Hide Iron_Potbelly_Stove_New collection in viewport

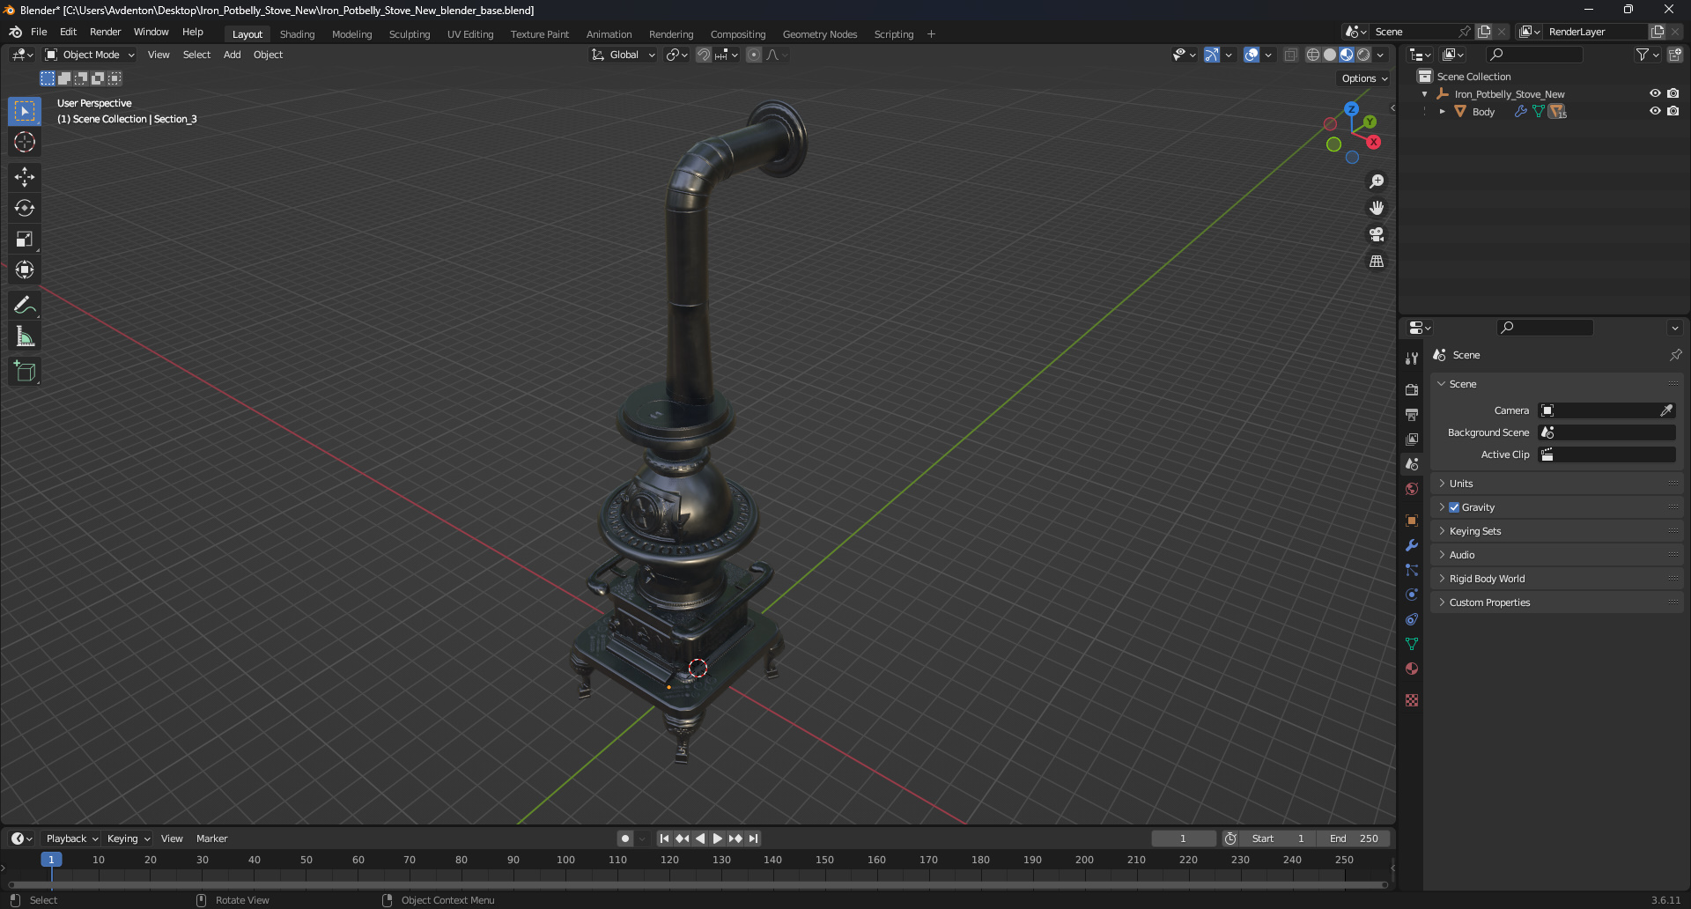coord(1655,94)
